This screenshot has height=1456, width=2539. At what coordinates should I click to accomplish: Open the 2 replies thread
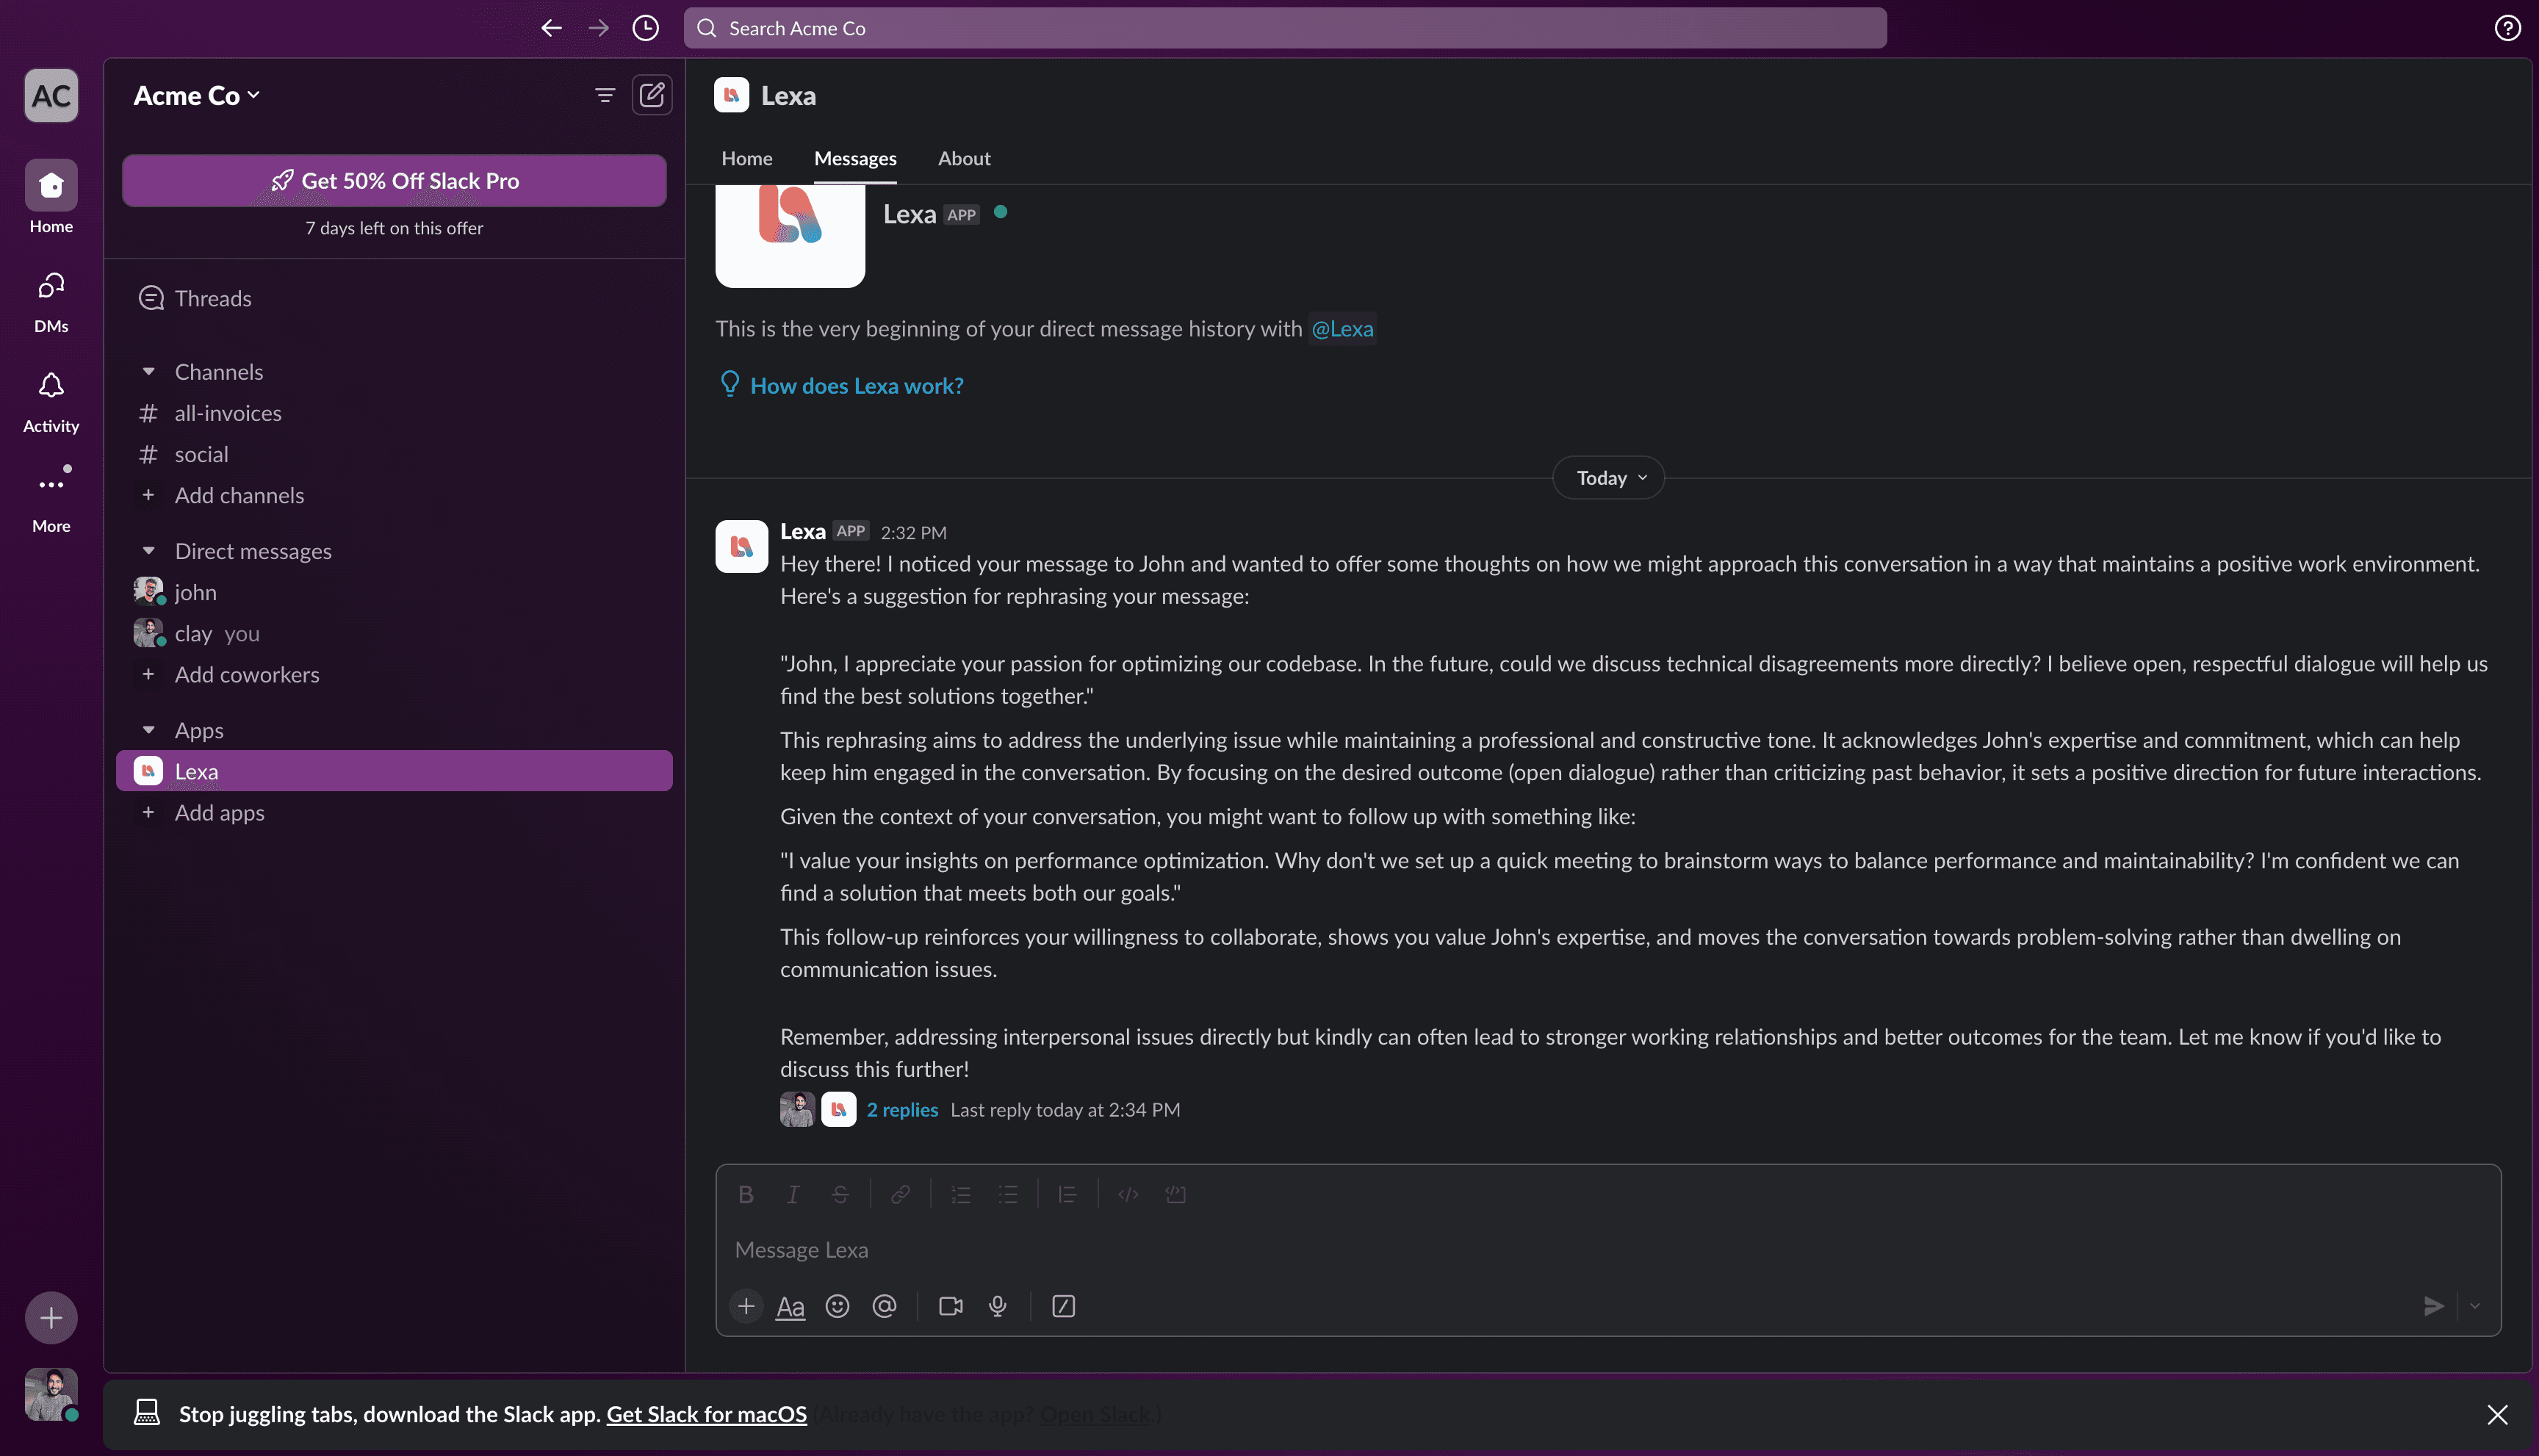(902, 1110)
